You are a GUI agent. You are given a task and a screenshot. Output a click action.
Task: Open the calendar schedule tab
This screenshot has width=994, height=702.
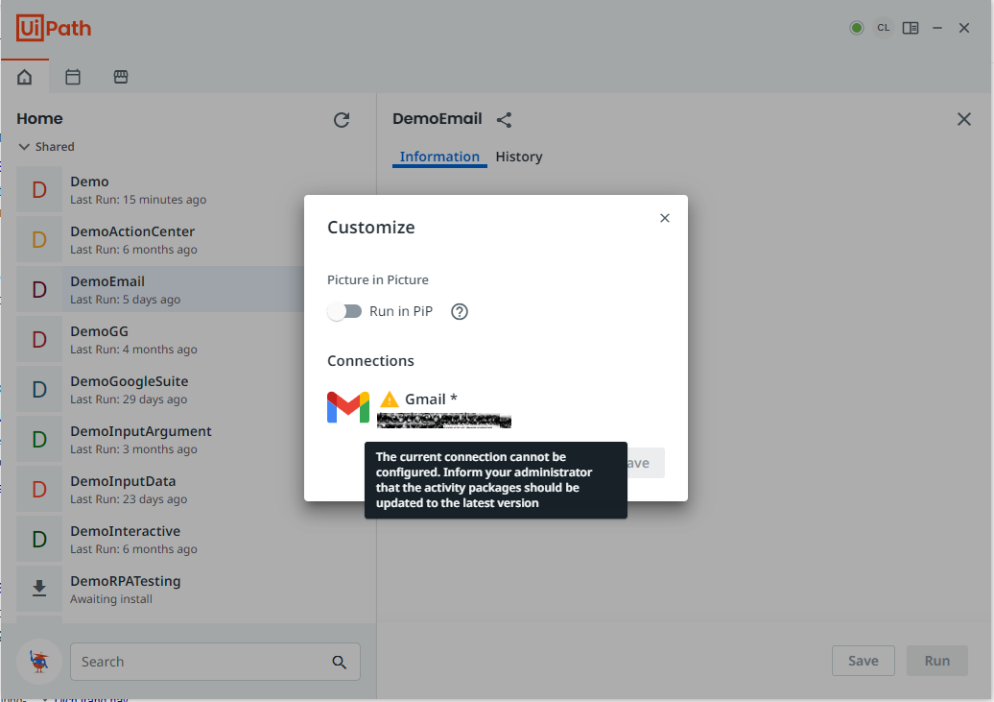click(x=73, y=77)
